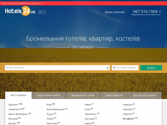Open the Оздоровлення tab
The height and width of the screenshot is (125, 167).
coord(114,95)
